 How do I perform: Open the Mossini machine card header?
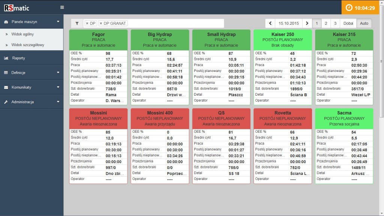click(x=99, y=118)
